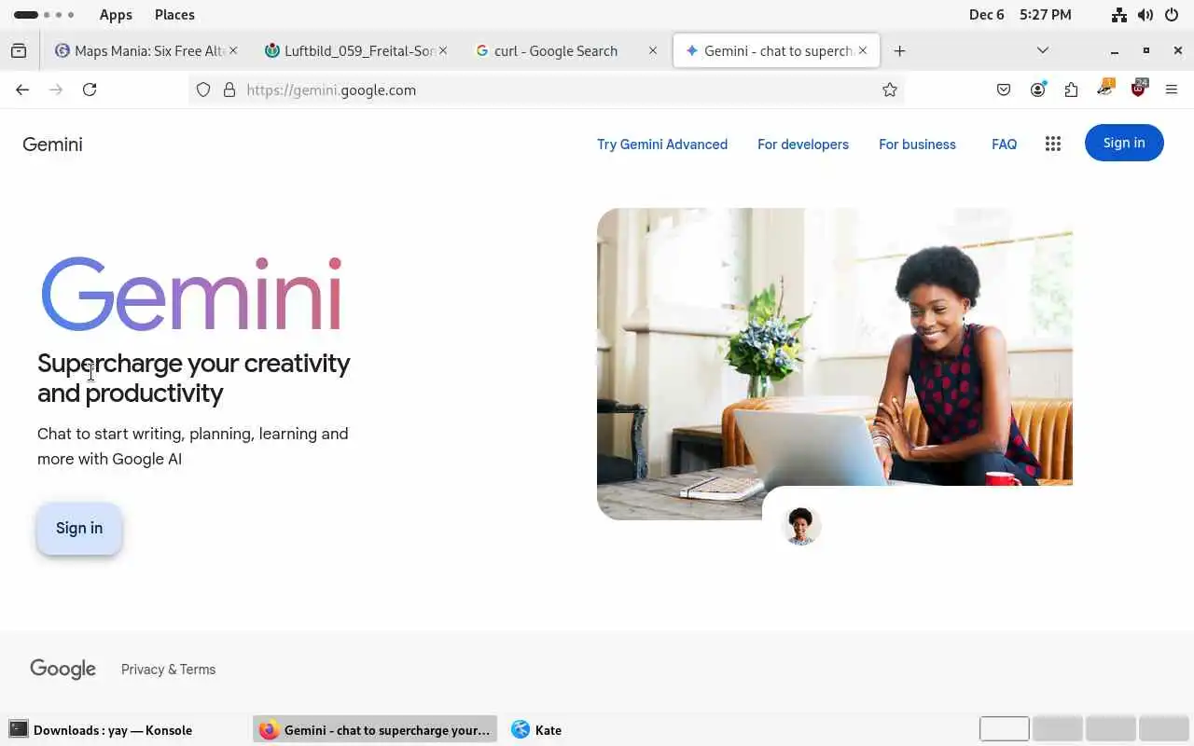Image resolution: width=1194 pixels, height=746 pixels.
Task: Click the orange extension icon in toolbar
Action: click(x=1105, y=89)
